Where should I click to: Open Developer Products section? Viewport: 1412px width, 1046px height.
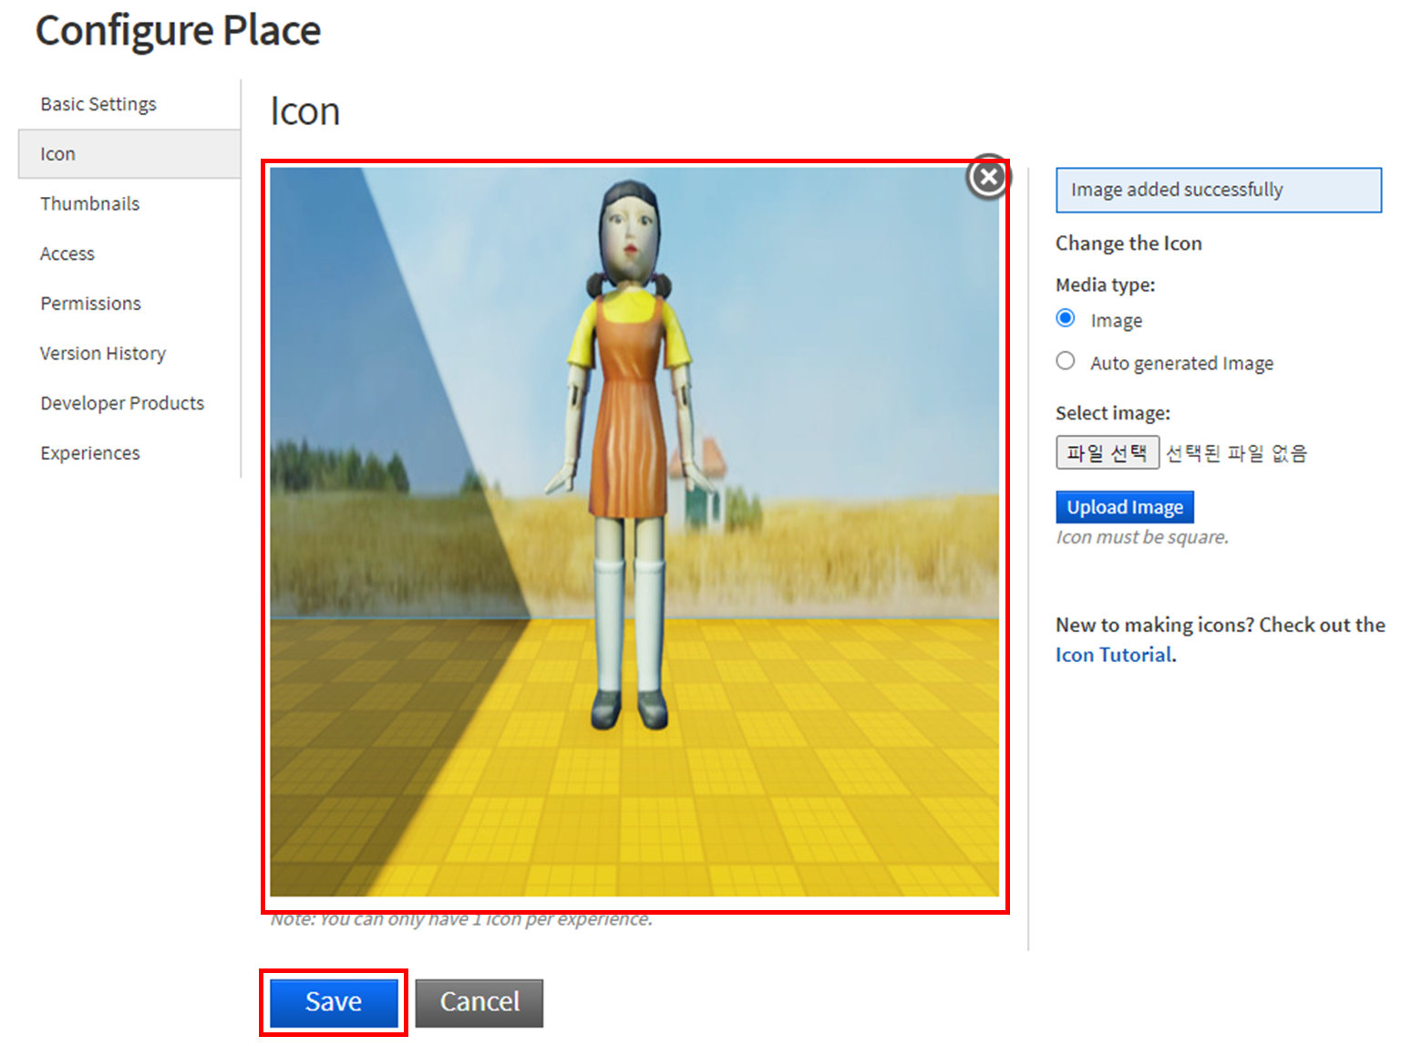[122, 403]
